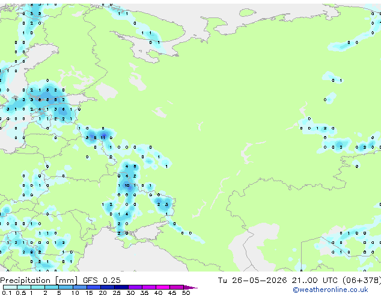Click the 10 mm precipitation value on map

click(x=127, y=185)
